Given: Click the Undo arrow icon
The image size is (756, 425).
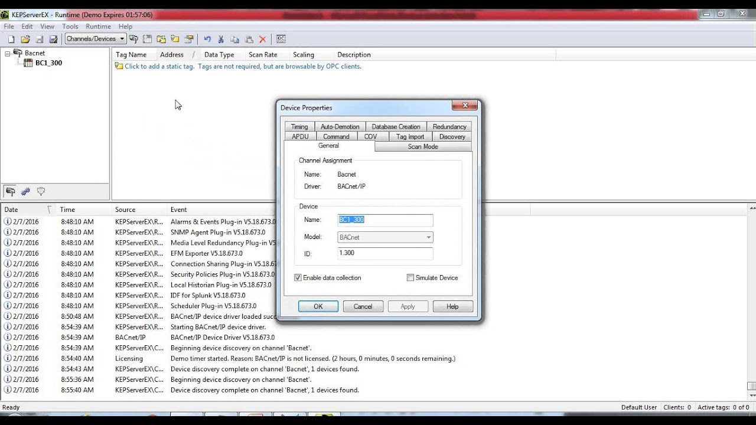Looking at the screenshot, I should 207,39.
